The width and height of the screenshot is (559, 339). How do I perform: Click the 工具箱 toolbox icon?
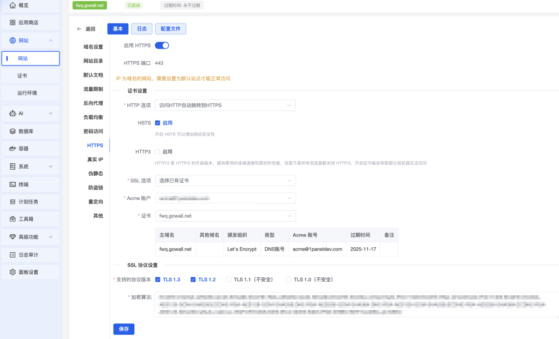point(13,219)
